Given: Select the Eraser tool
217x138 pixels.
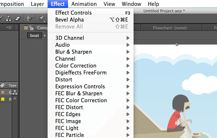Looking at the screenshot, I should click(x=18, y=18).
